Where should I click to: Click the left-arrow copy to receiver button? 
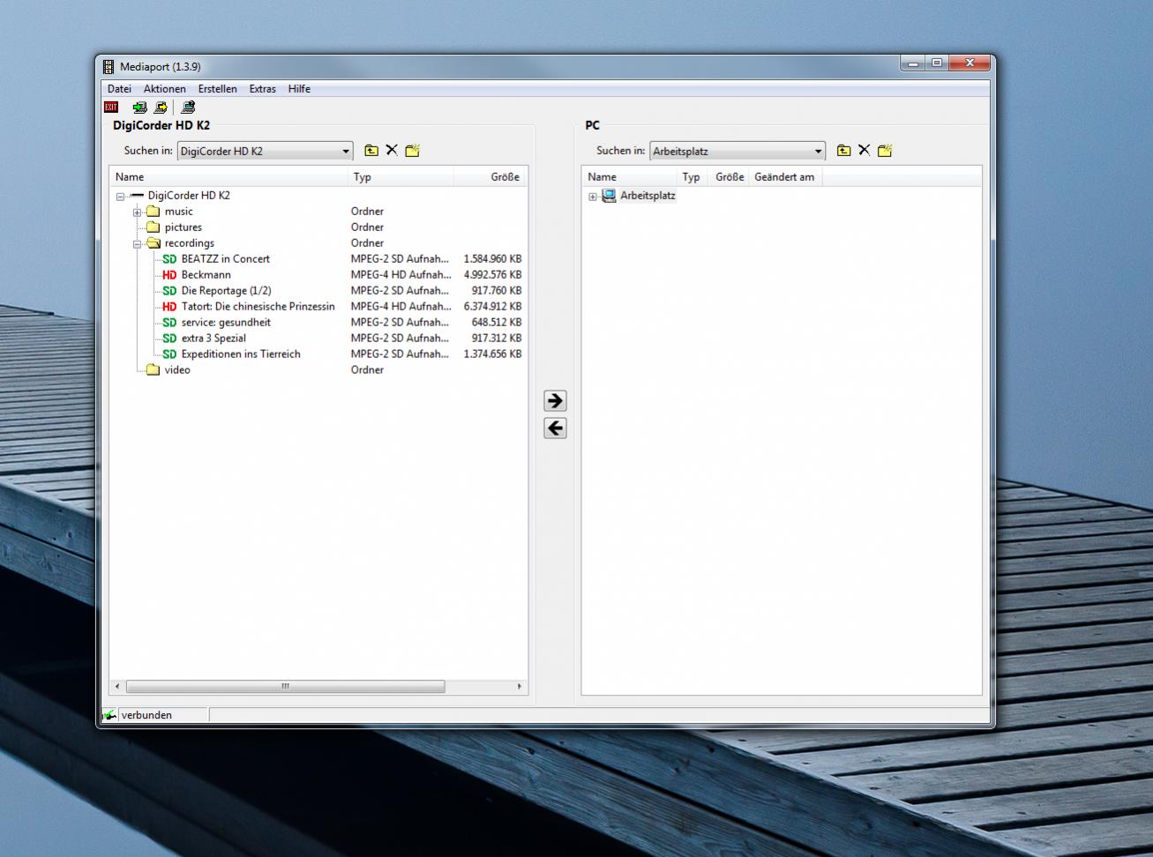pyautogui.click(x=555, y=428)
